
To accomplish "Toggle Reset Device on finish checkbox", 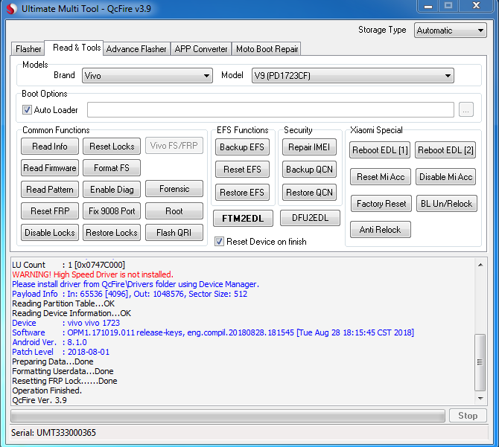I will 219,242.
